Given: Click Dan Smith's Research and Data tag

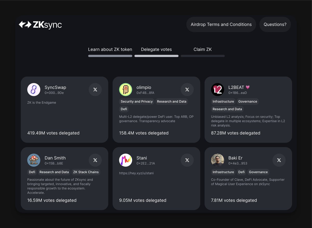Looking at the screenshot, I should coord(54,172).
